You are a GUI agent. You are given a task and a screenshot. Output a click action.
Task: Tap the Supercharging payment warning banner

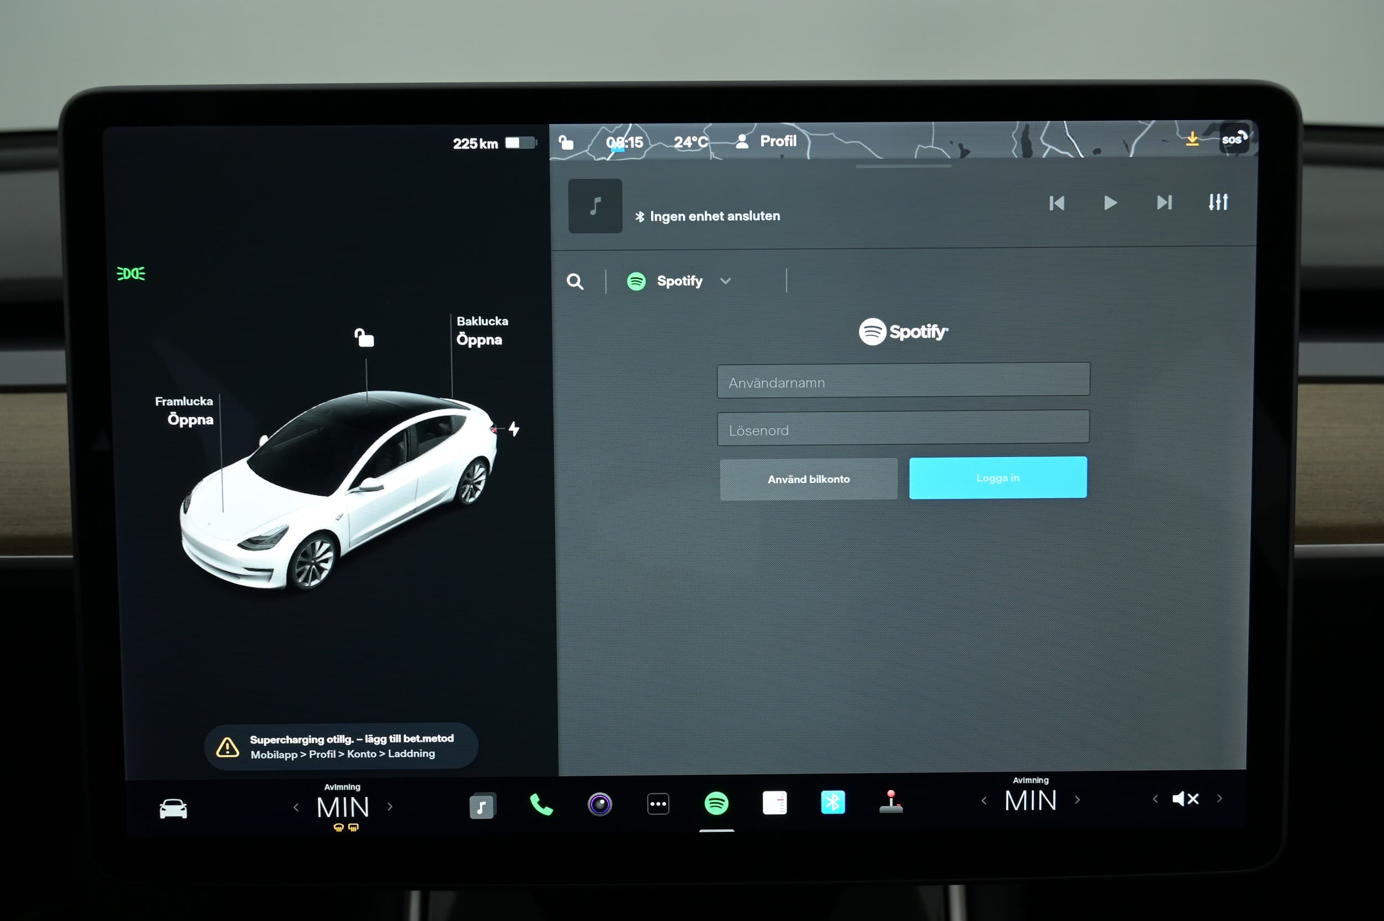point(341,746)
